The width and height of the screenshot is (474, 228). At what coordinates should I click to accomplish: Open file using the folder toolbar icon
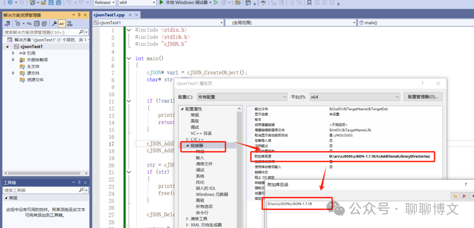point(43,3)
